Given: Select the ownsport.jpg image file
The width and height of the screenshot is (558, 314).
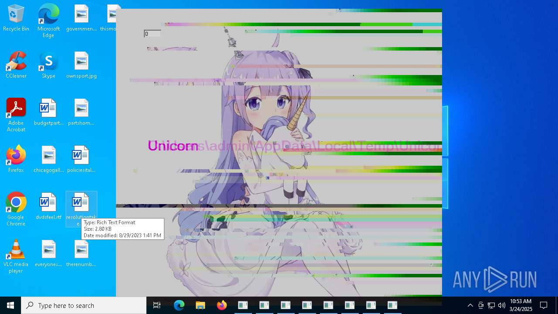Looking at the screenshot, I should [x=81, y=65].
